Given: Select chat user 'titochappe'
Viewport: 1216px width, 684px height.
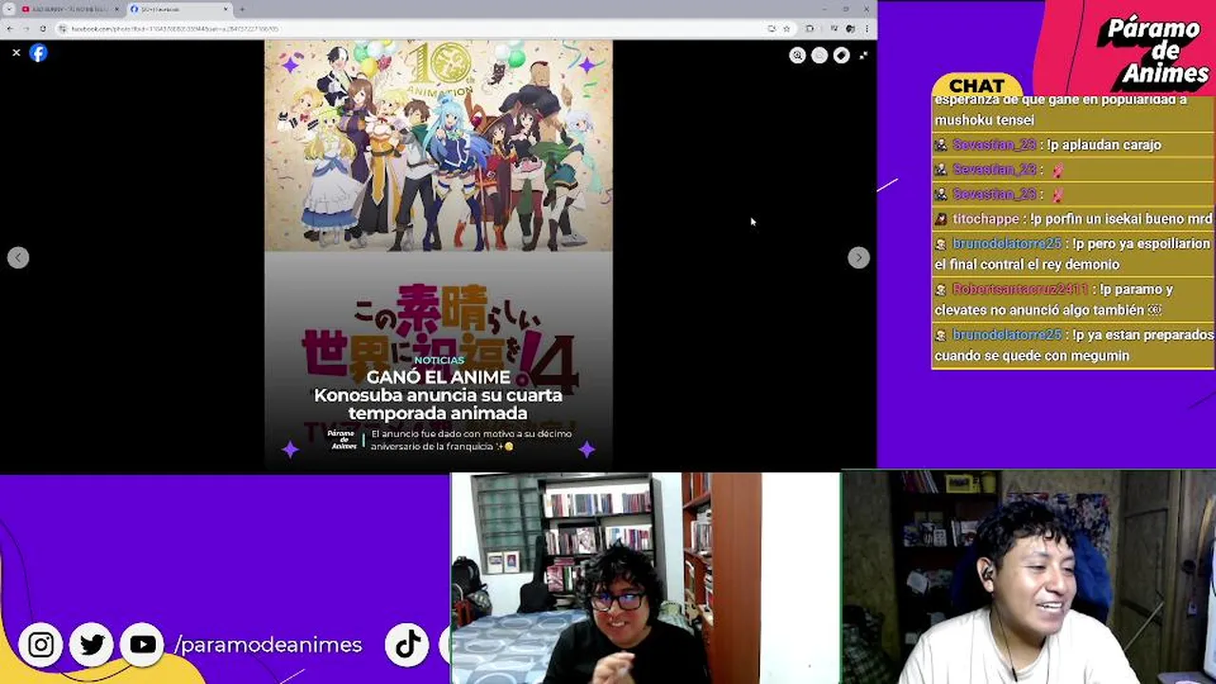Looking at the screenshot, I should click(x=985, y=218).
